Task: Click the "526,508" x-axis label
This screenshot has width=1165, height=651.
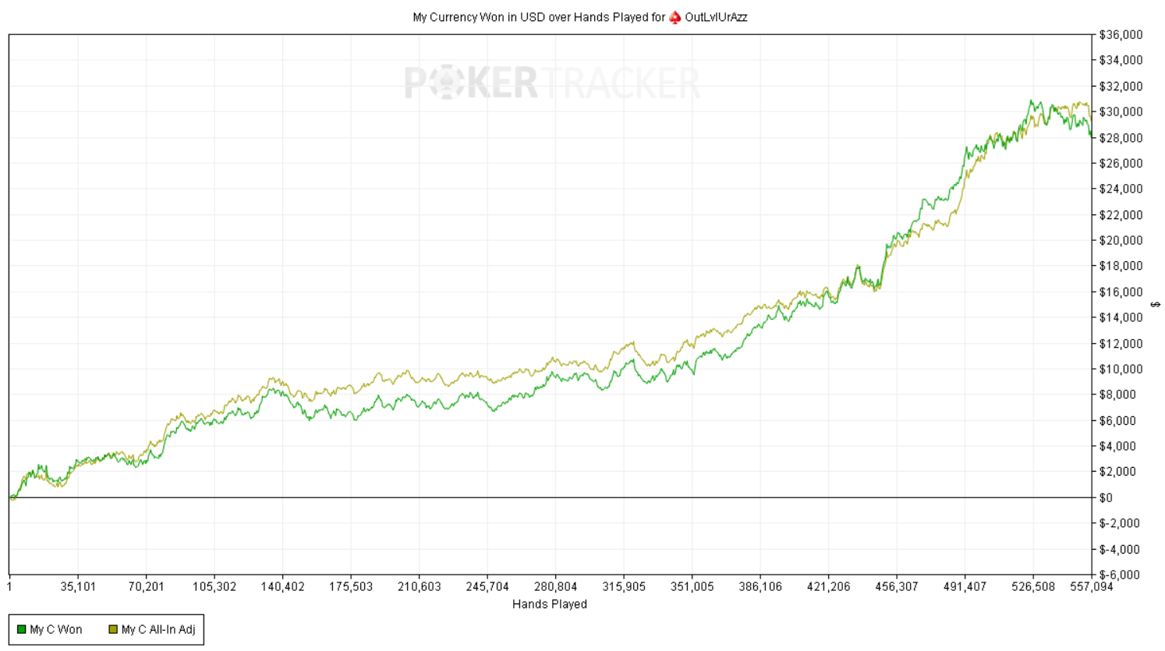Action: (1033, 586)
